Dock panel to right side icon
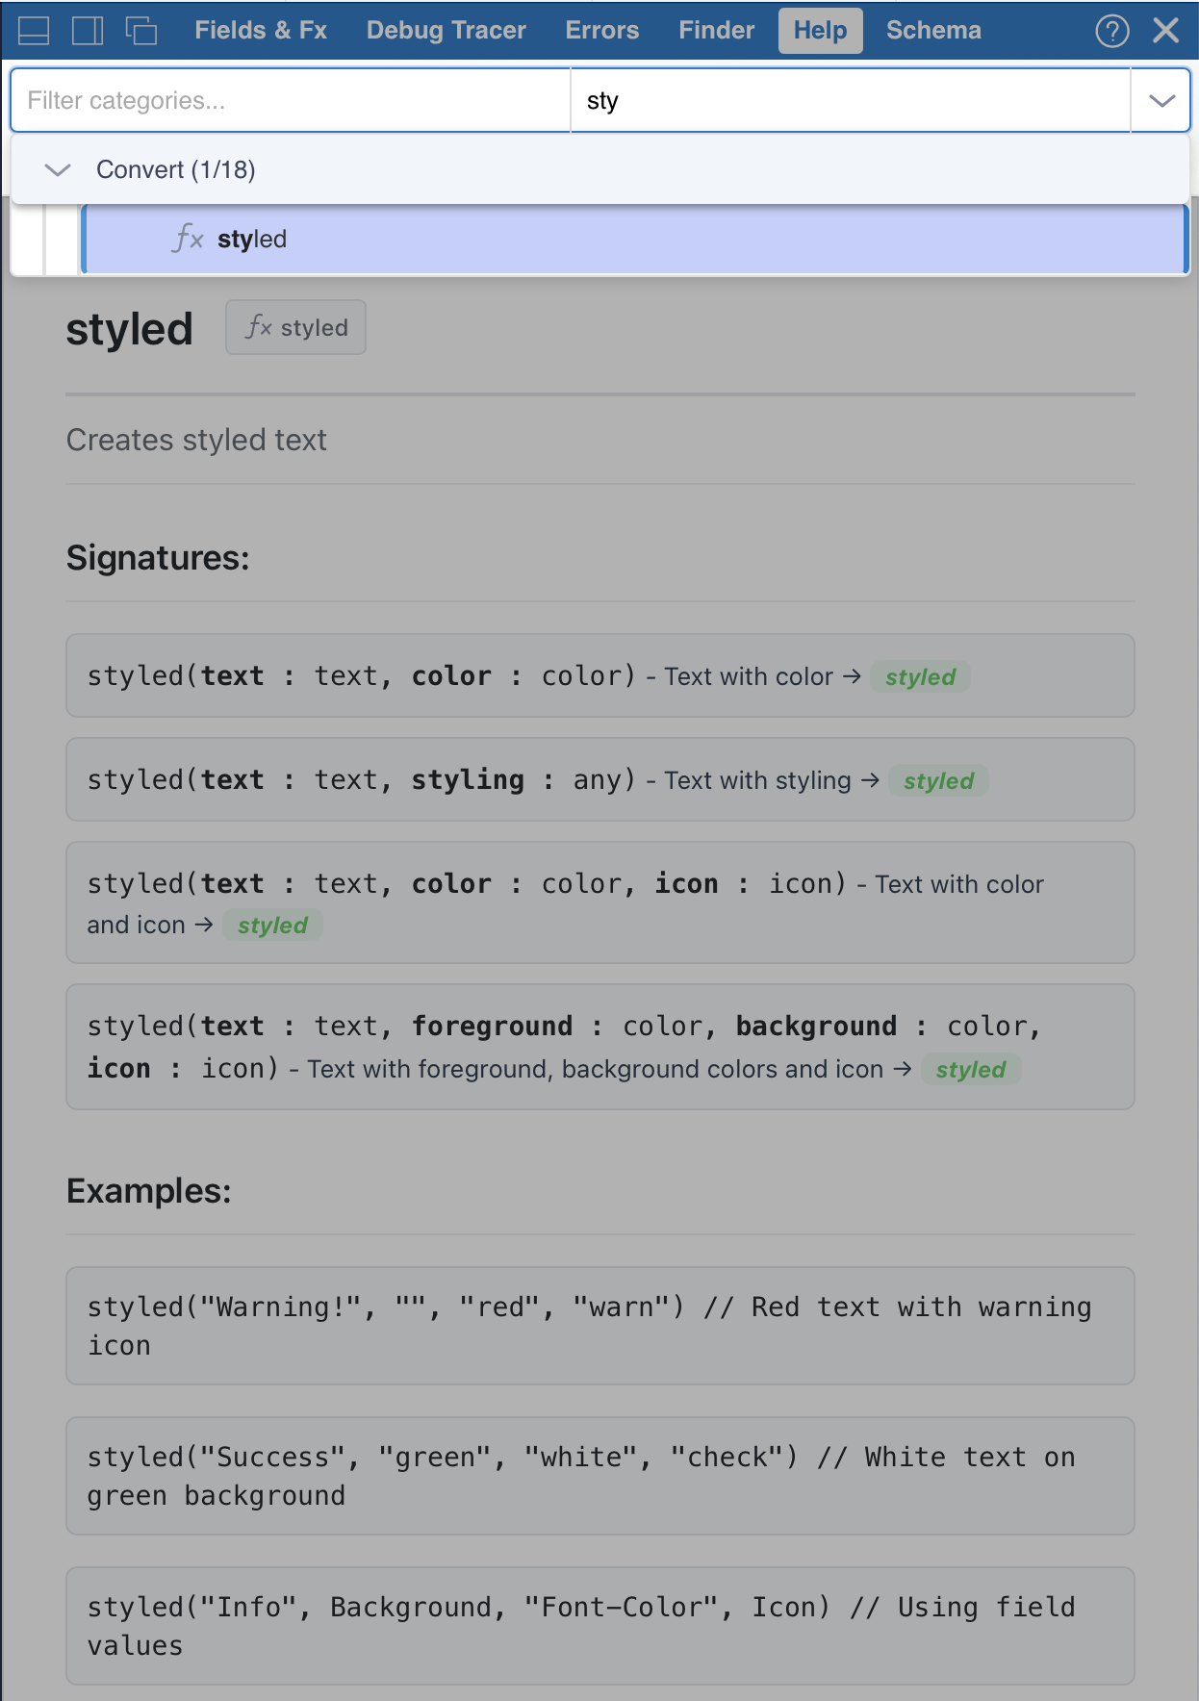Screen dimensions: 1199x1701 [x=88, y=31]
